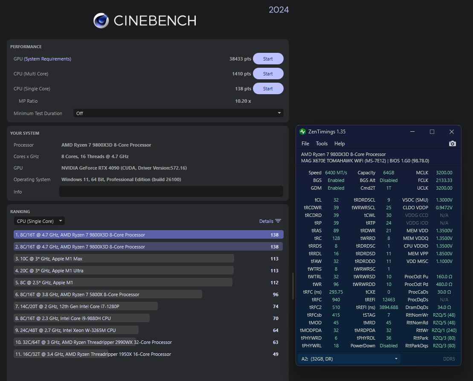473x381 pixels.
Task: Select the Apple M1 Ultra ranking row
Action: 148,270
